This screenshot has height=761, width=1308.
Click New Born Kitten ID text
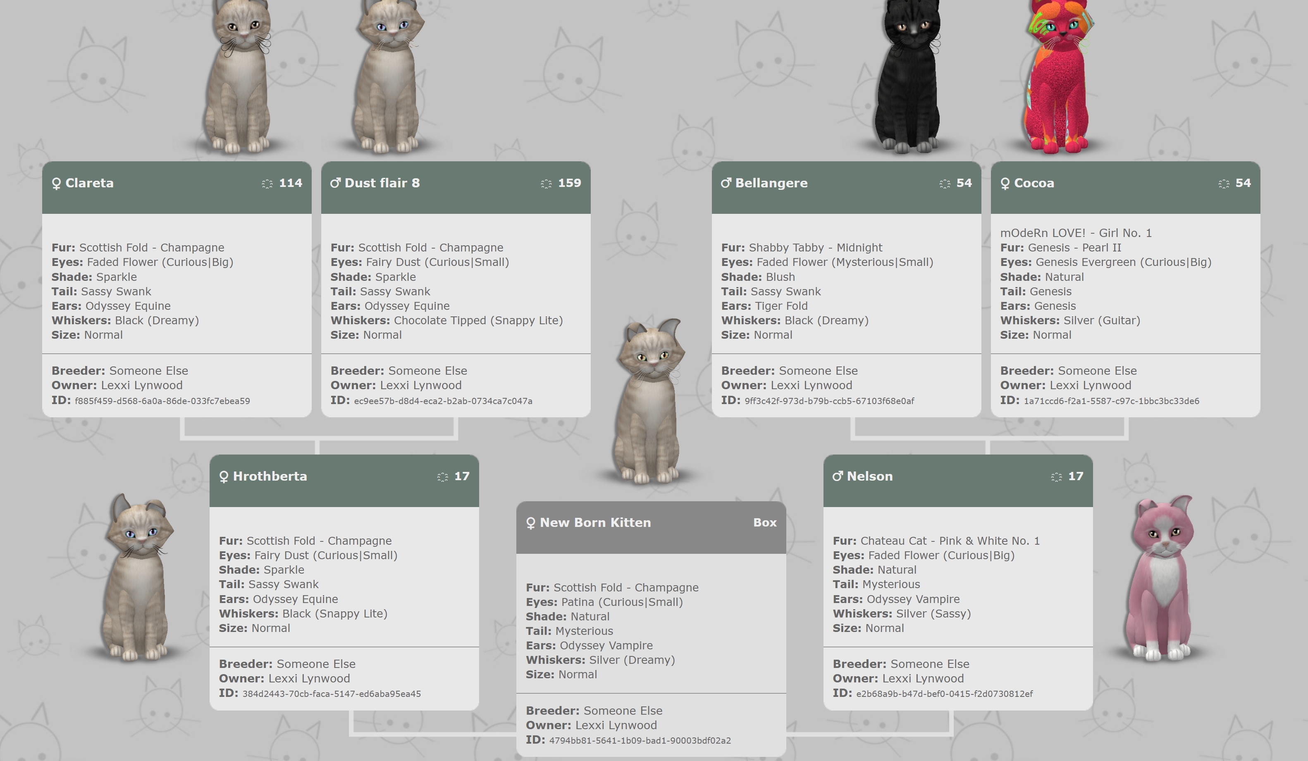tap(640, 741)
